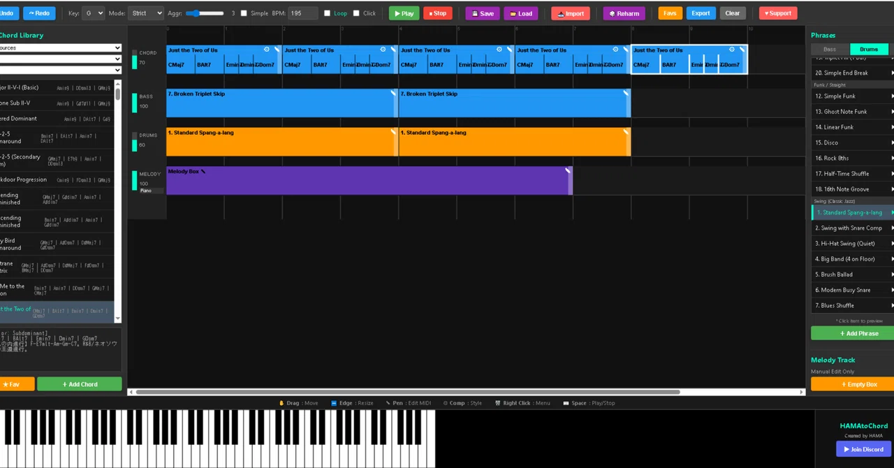Click the Support button
The image size is (894, 468).
tap(777, 13)
